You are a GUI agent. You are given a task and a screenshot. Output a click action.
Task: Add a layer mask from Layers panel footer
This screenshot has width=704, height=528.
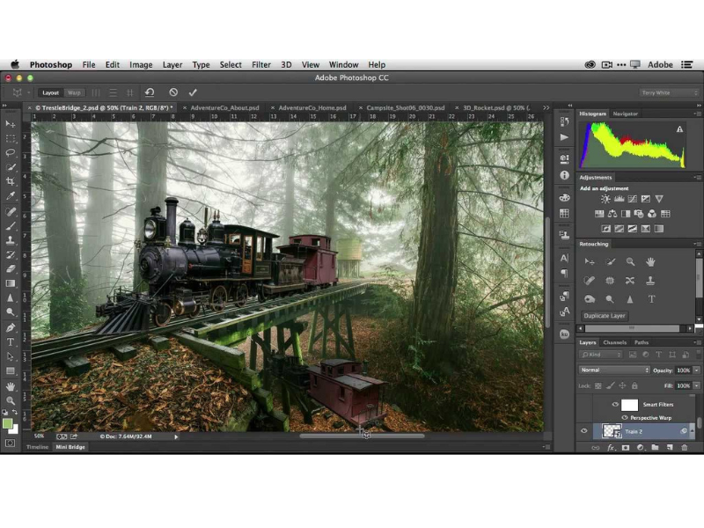tap(625, 448)
